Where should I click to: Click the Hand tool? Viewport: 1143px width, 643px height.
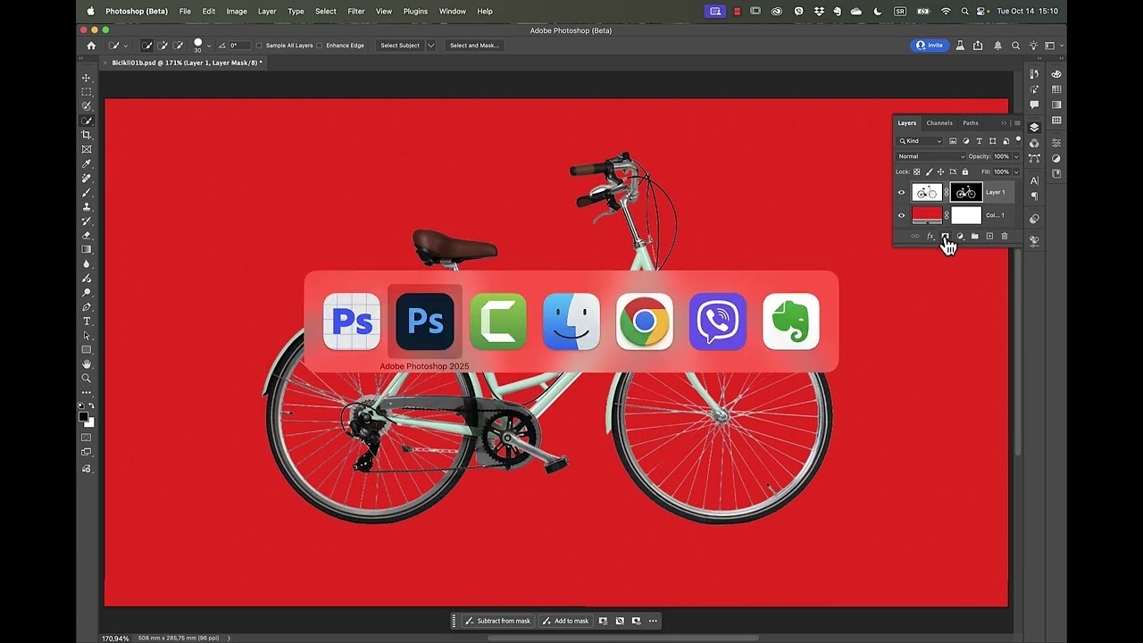(87, 363)
